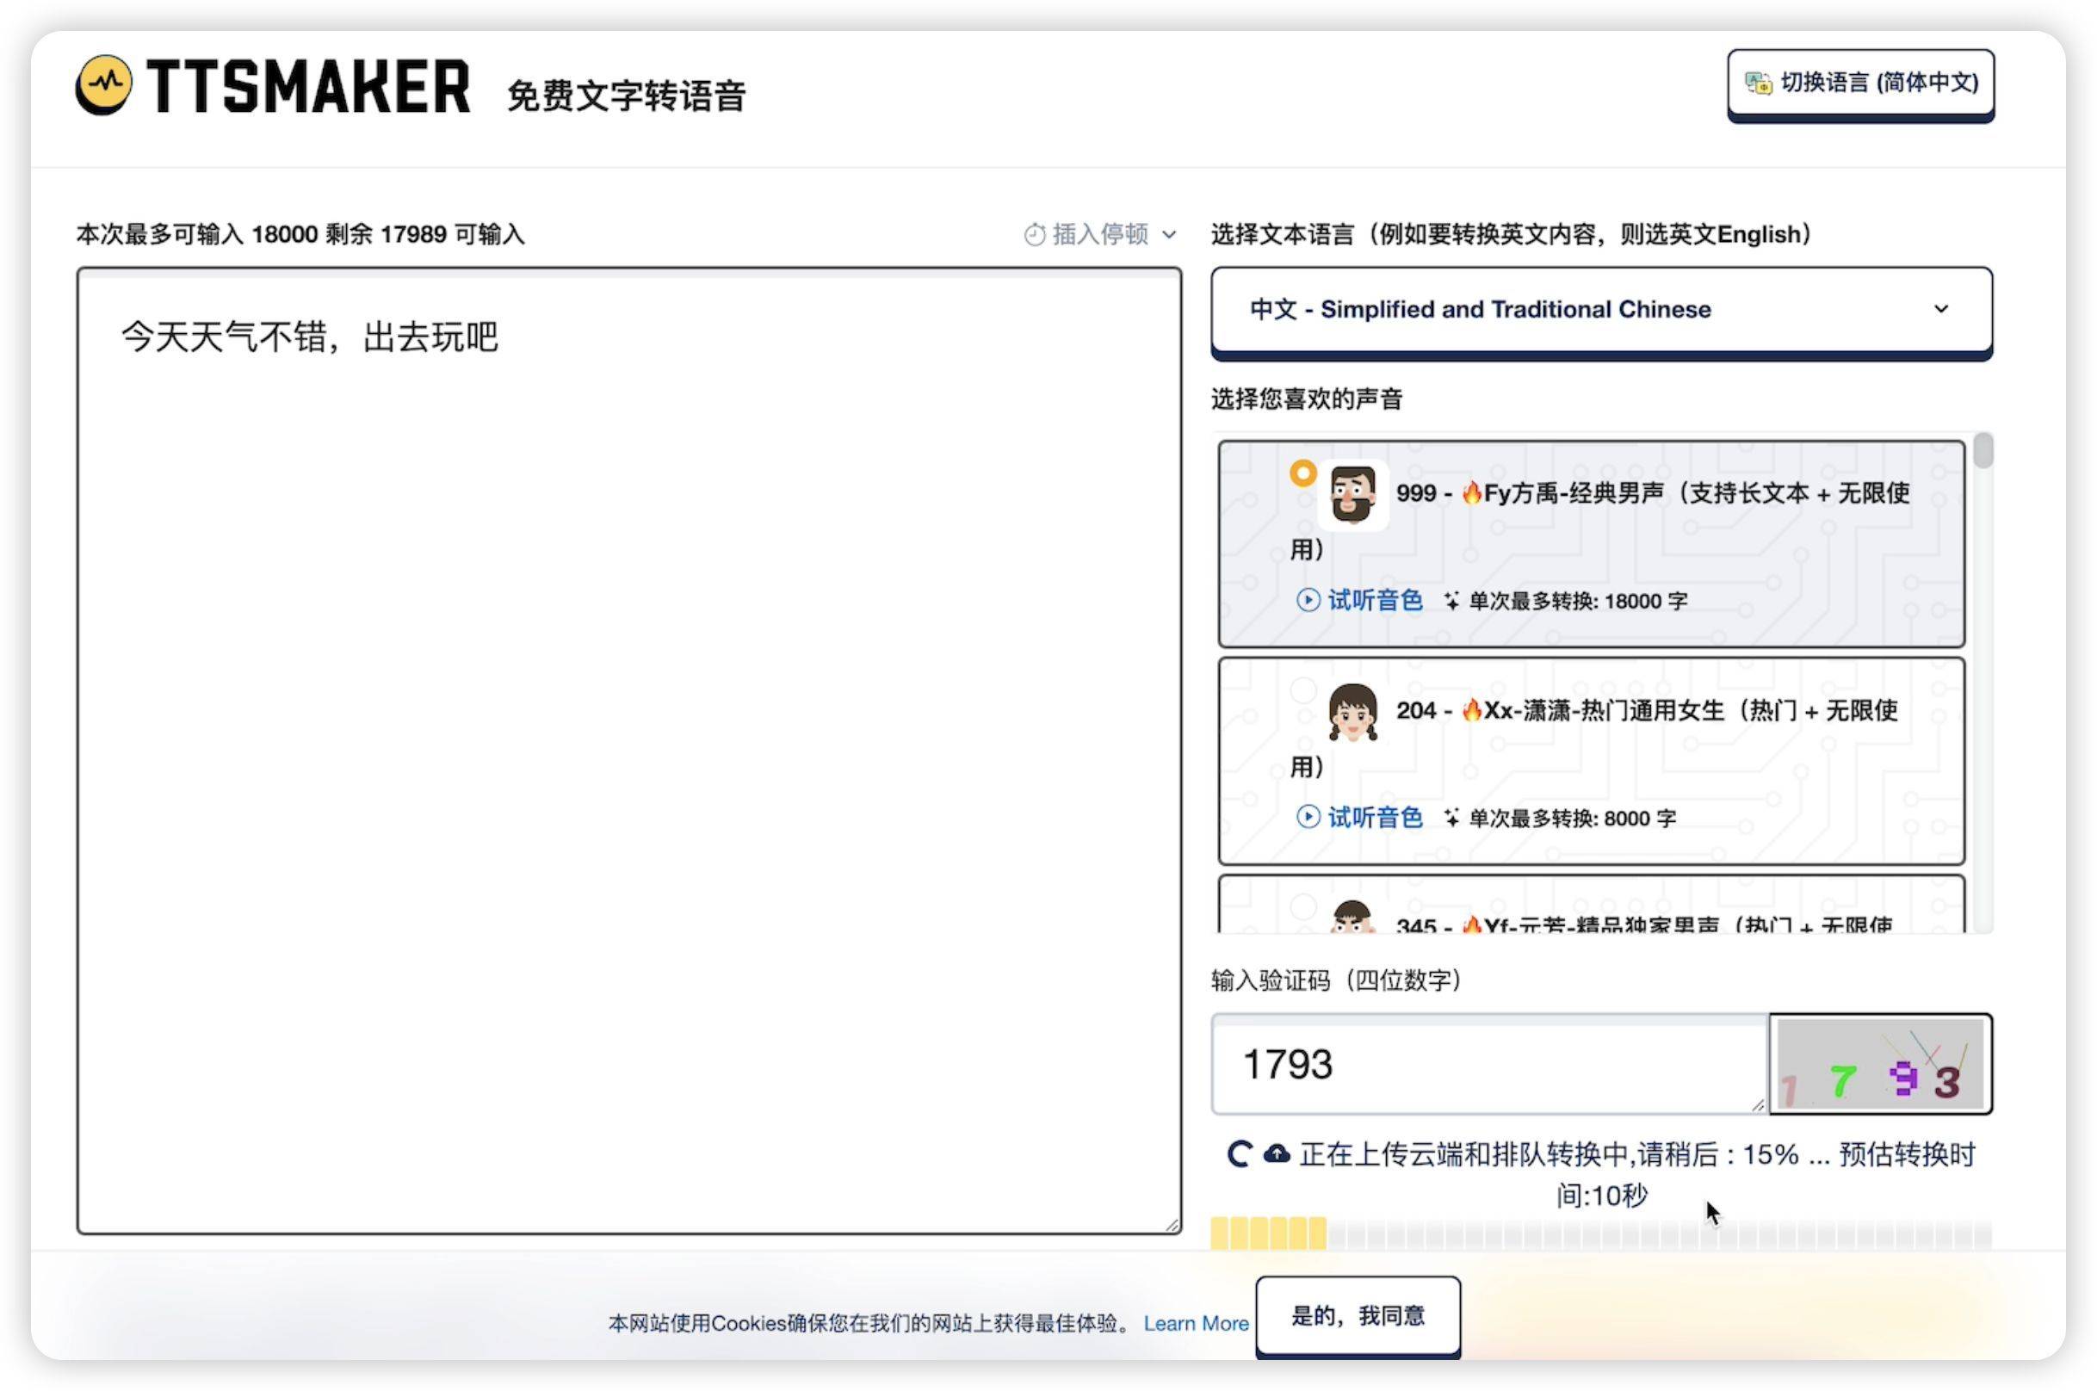Click the 选择文本语言 instruction label
This screenshot has height=1391, width=2097.
coord(1511,234)
